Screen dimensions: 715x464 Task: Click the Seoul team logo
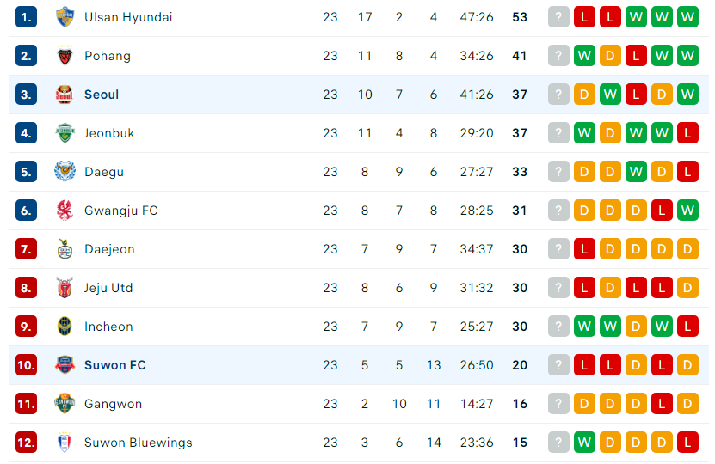(65, 95)
